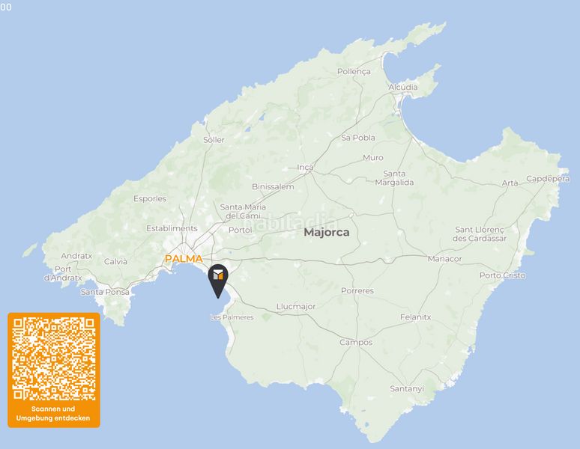Click the orange QR code image

pos(54,359)
